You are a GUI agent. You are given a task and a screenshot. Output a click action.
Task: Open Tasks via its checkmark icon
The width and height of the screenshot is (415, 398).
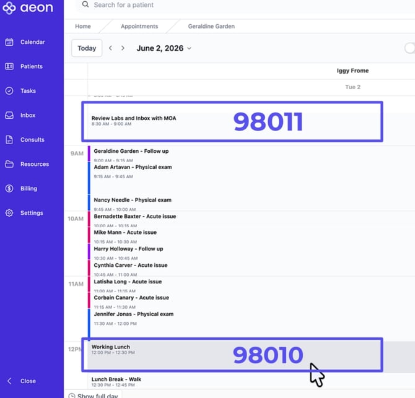(9, 91)
